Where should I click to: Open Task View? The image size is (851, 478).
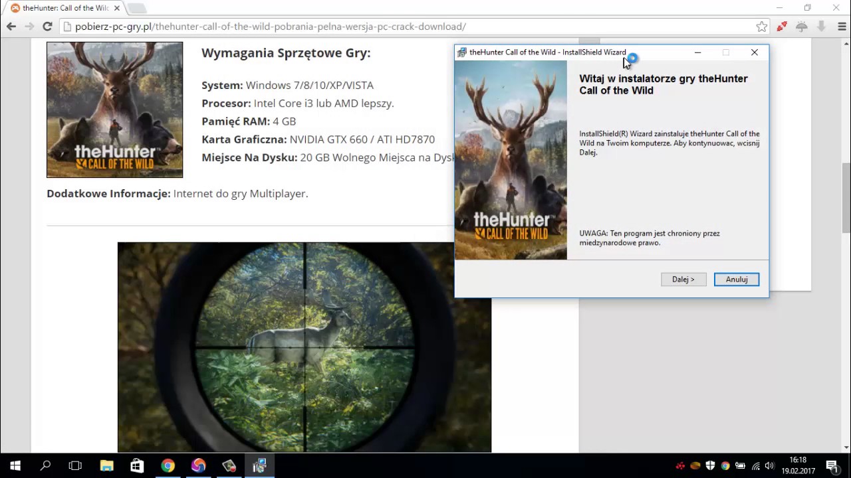75,466
